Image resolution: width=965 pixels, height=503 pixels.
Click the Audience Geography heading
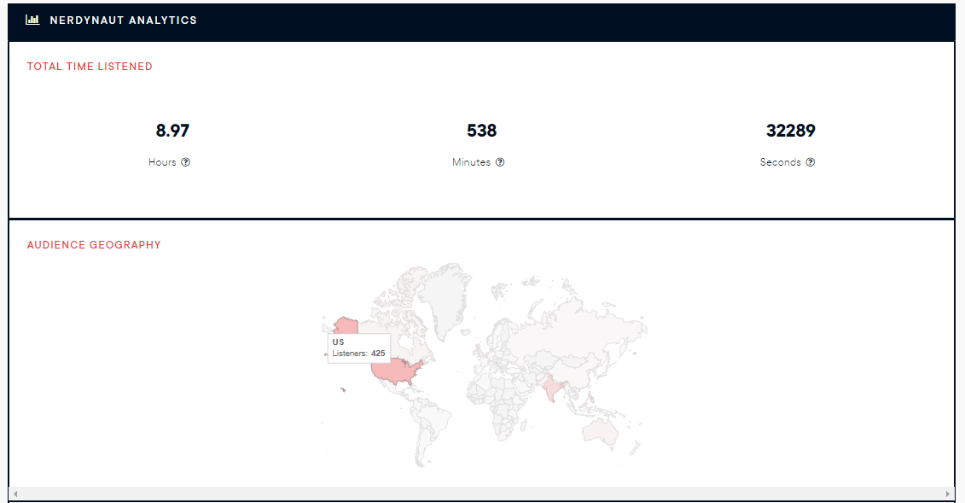click(94, 245)
